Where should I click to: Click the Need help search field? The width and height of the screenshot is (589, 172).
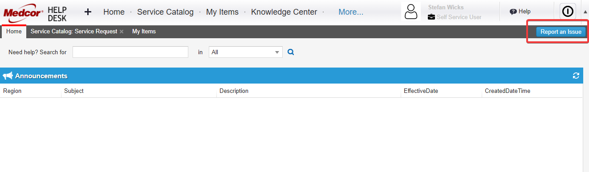click(130, 52)
